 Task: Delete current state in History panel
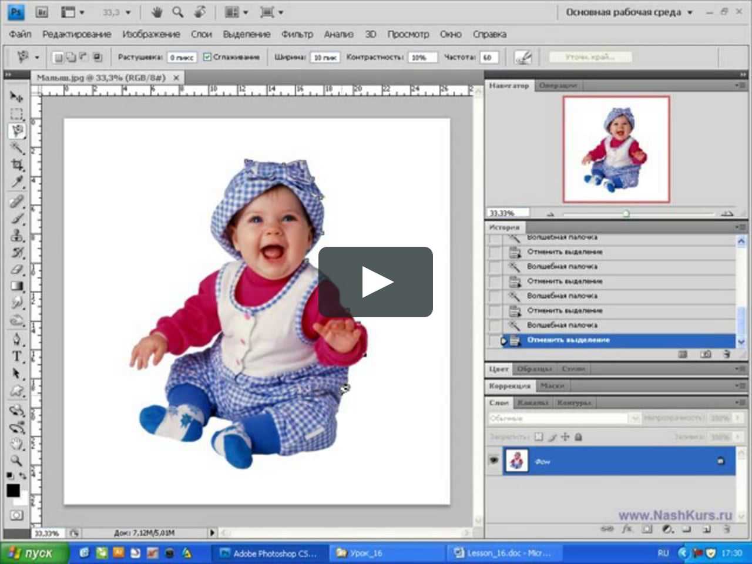726,354
